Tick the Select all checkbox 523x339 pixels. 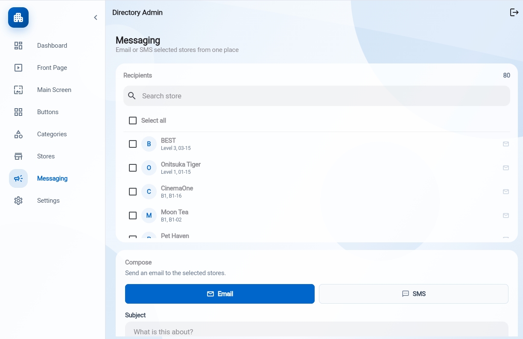[133, 121]
